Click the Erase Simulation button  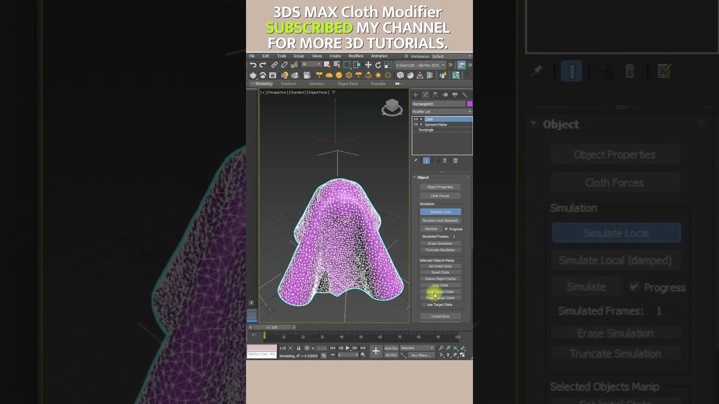440,244
